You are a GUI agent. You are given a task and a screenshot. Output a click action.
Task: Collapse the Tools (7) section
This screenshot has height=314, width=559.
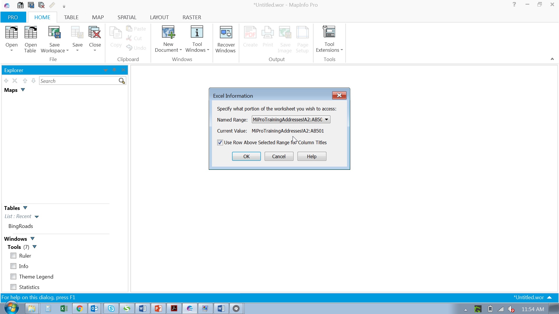point(35,247)
